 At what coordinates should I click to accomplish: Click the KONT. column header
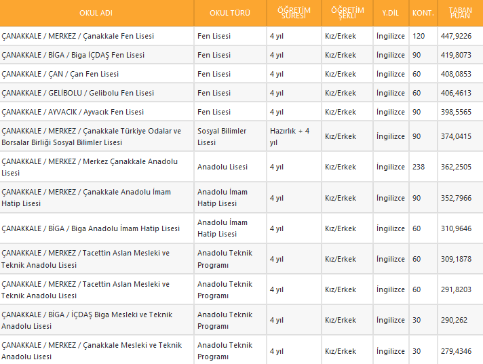(423, 13)
